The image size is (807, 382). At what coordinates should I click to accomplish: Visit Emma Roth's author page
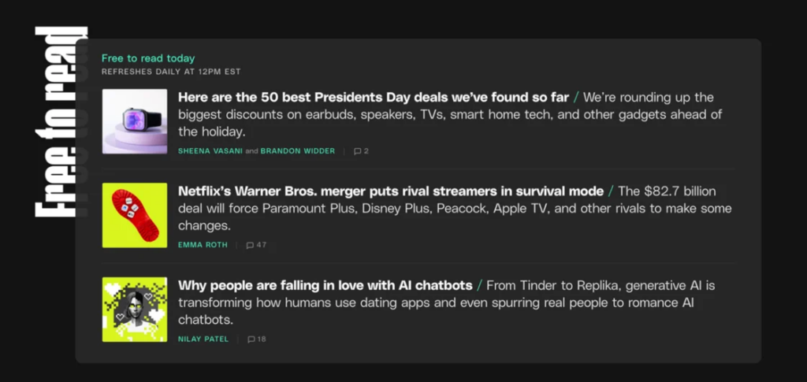click(x=203, y=245)
